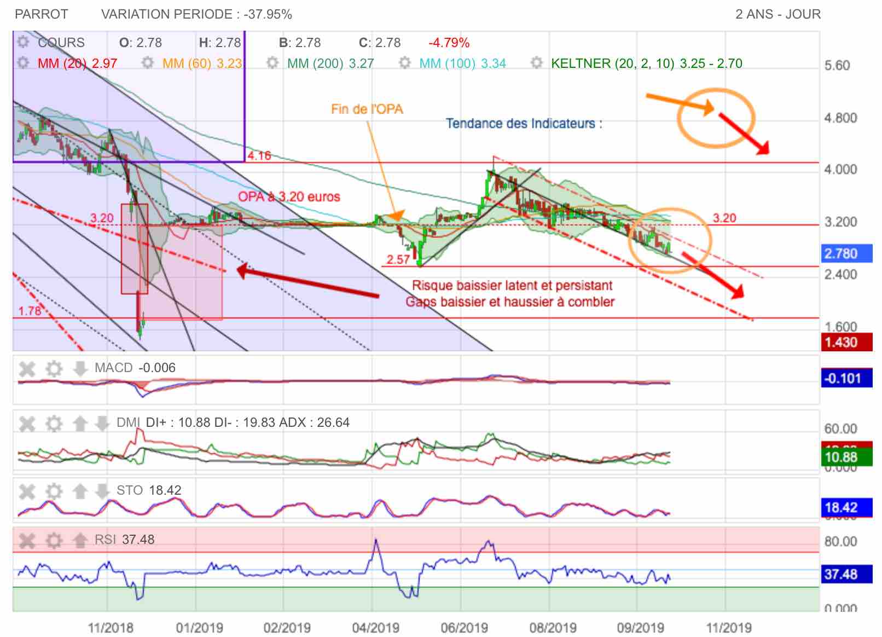Move MACD panel down with arrow
882x637 pixels.
pyautogui.click(x=80, y=368)
